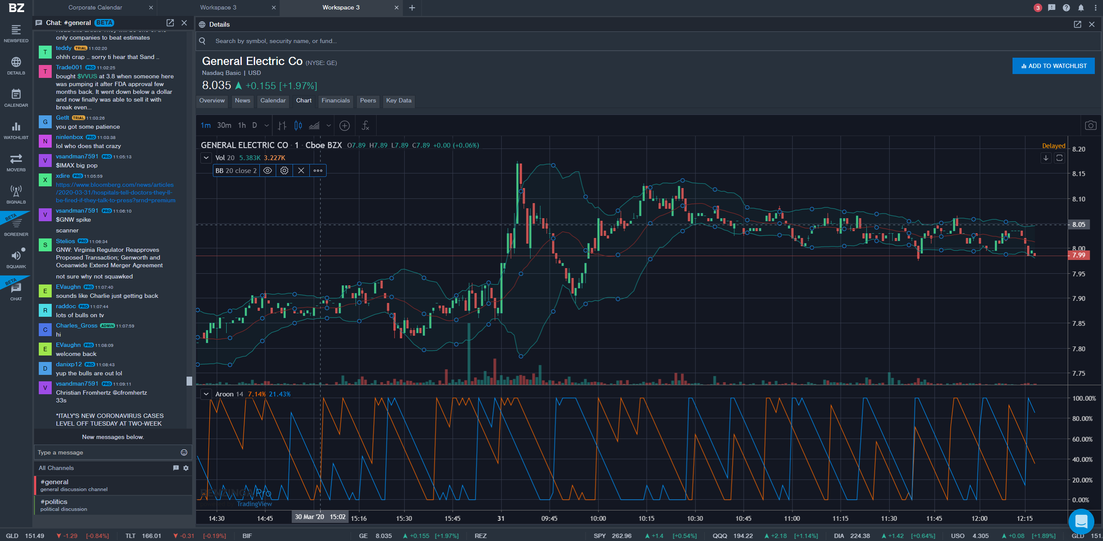
Task: Open the indicators fx menu
Action: click(x=365, y=126)
